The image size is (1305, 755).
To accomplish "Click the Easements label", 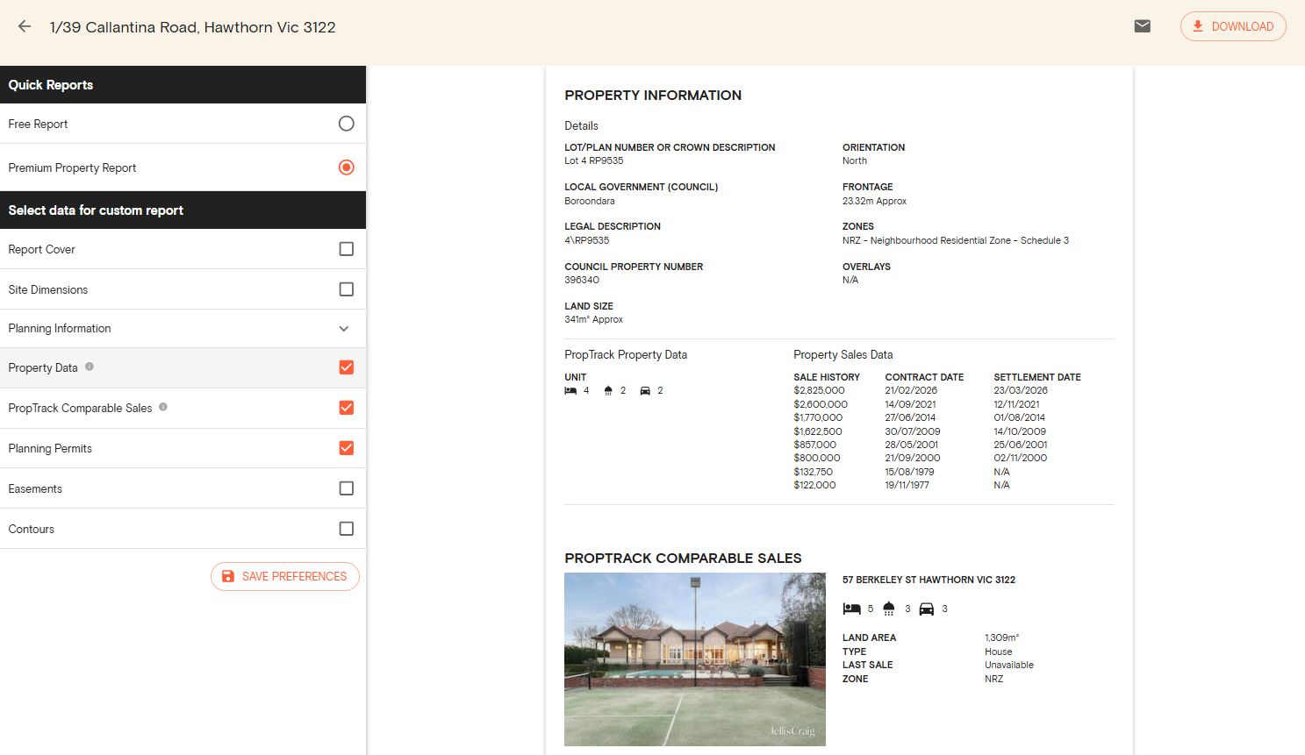I will (35, 488).
